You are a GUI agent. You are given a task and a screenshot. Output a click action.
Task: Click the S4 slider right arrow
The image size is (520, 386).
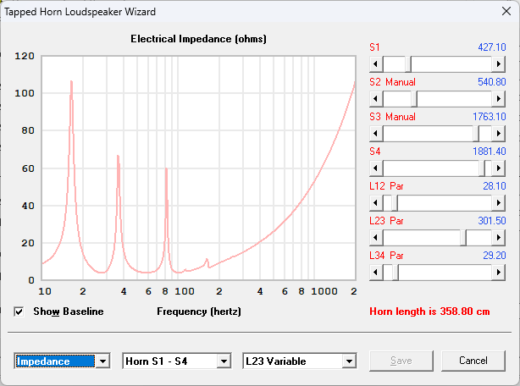[499, 168]
